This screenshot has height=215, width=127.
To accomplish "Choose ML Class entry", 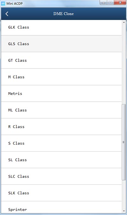I will point(61,110).
